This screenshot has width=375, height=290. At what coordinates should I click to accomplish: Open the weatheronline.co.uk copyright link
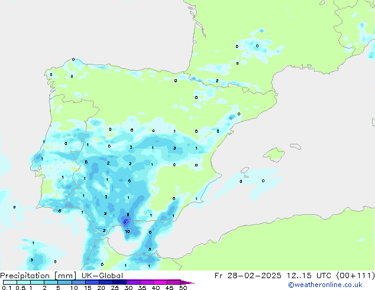tap(325, 285)
